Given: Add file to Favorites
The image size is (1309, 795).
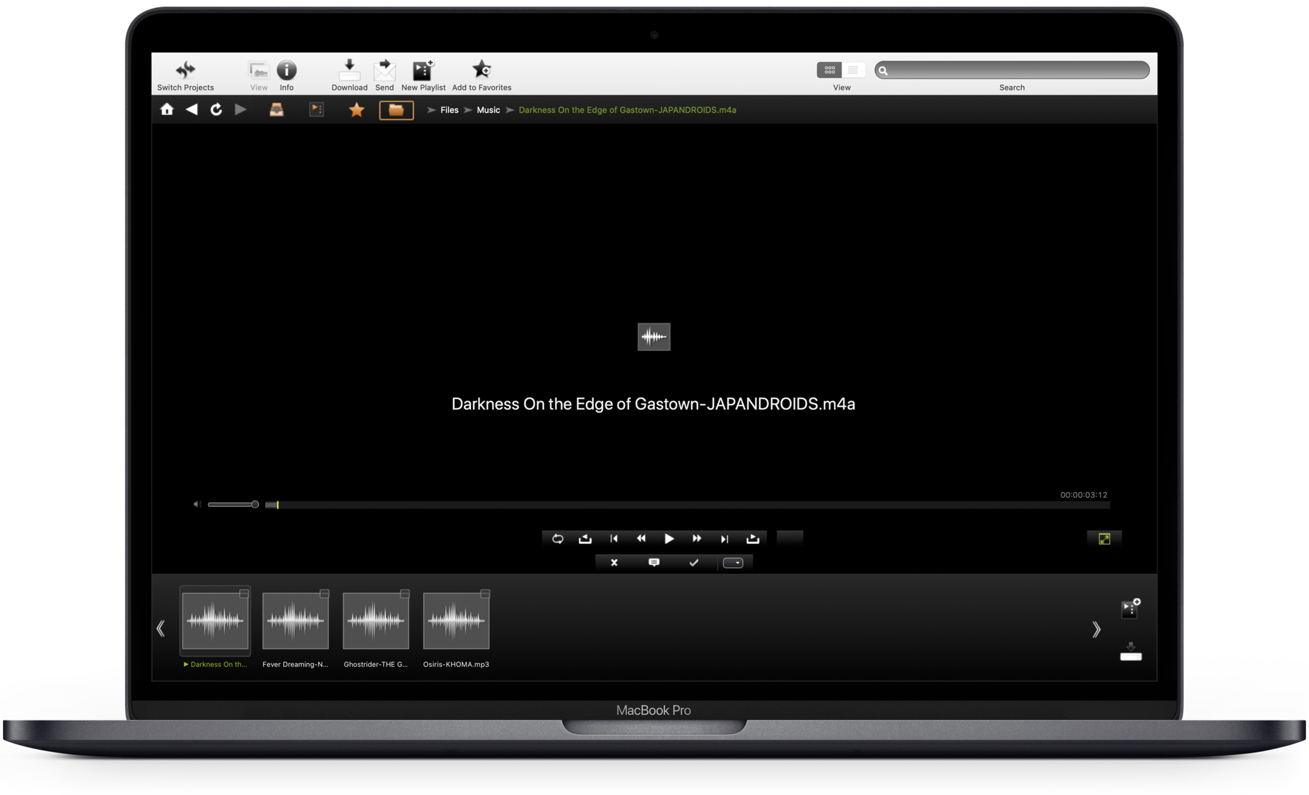Looking at the screenshot, I should point(481,70).
